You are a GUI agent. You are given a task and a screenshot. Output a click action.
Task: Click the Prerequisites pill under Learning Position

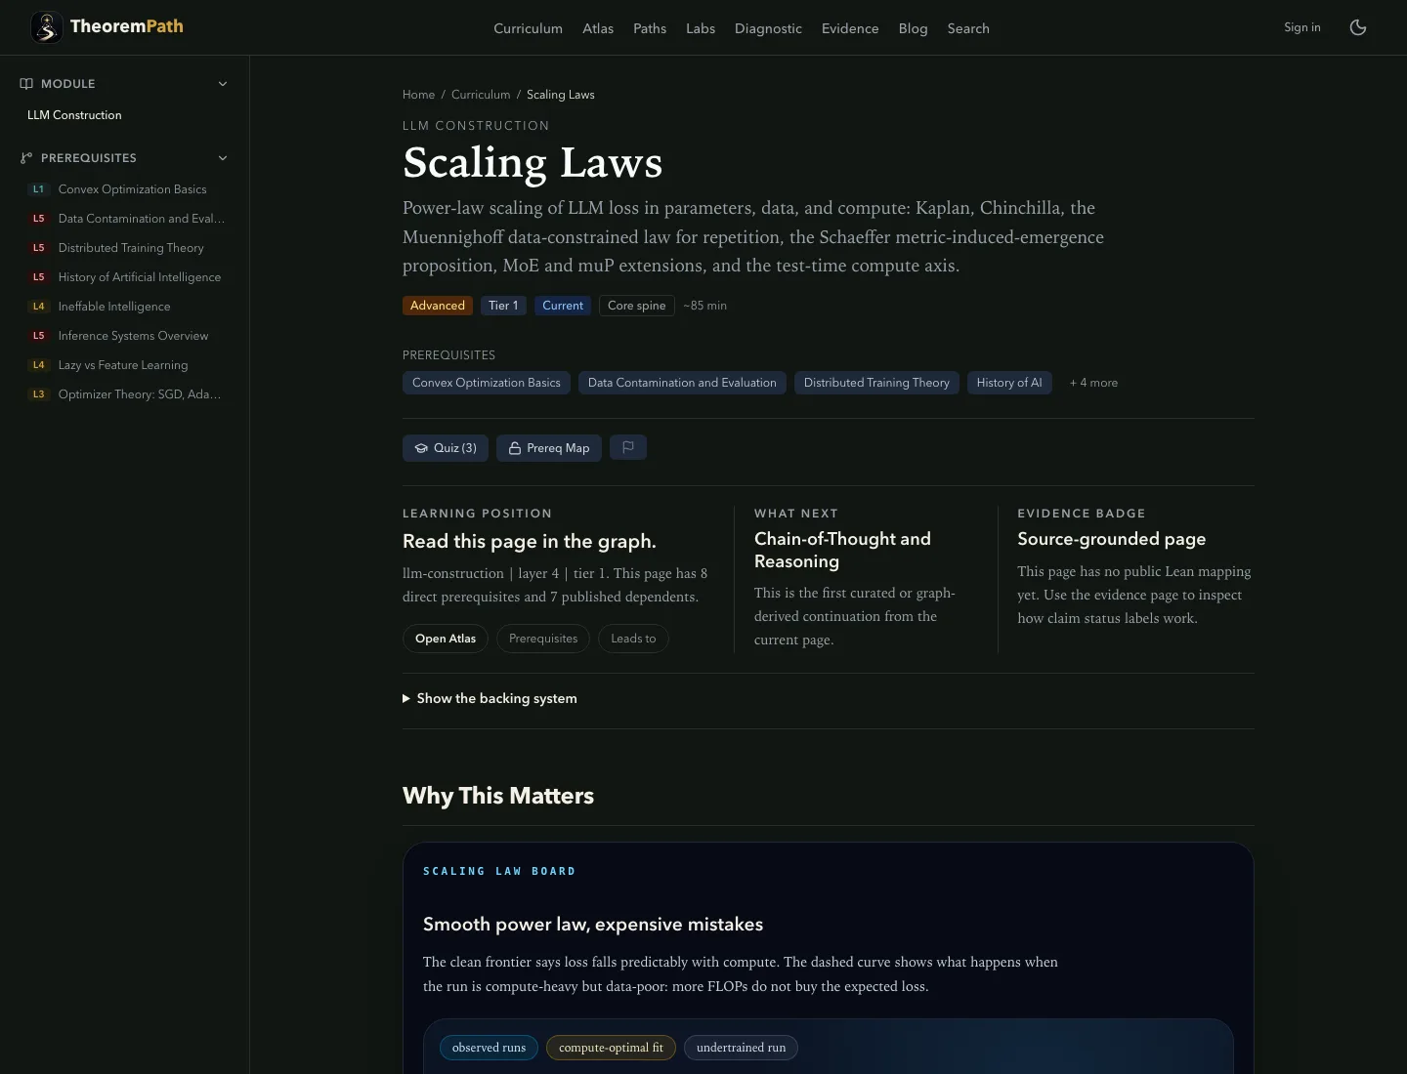[543, 639]
